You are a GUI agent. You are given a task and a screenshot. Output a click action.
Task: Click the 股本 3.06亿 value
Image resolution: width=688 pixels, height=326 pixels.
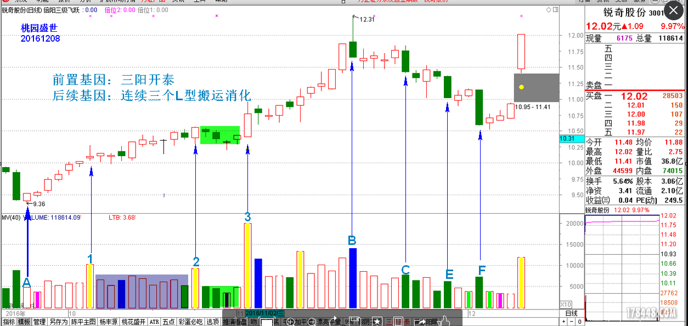tap(672, 181)
